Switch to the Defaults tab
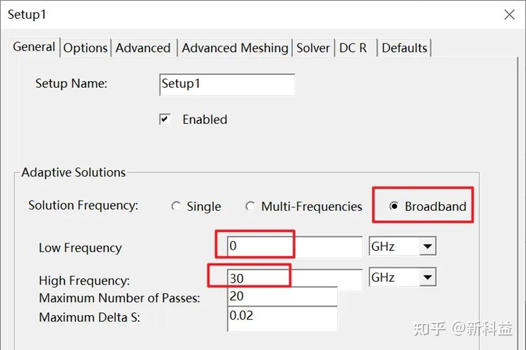The image size is (526, 350). pyautogui.click(x=404, y=48)
